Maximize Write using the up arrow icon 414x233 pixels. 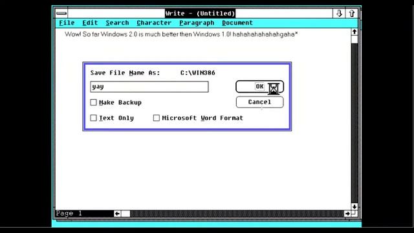coord(351,13)
